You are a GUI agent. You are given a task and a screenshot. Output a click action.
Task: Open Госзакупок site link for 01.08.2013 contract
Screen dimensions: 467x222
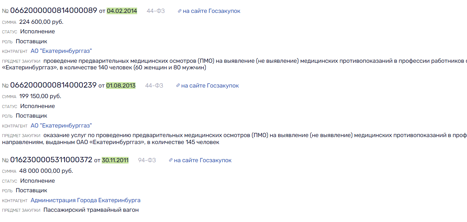210,86
